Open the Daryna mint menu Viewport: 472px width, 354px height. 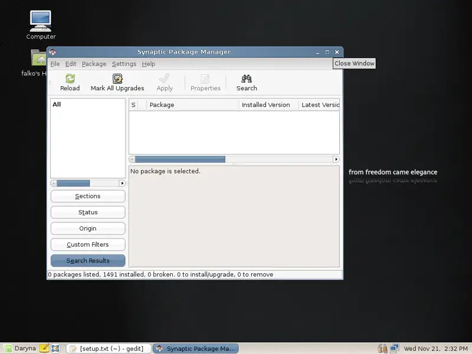(19, 348)
